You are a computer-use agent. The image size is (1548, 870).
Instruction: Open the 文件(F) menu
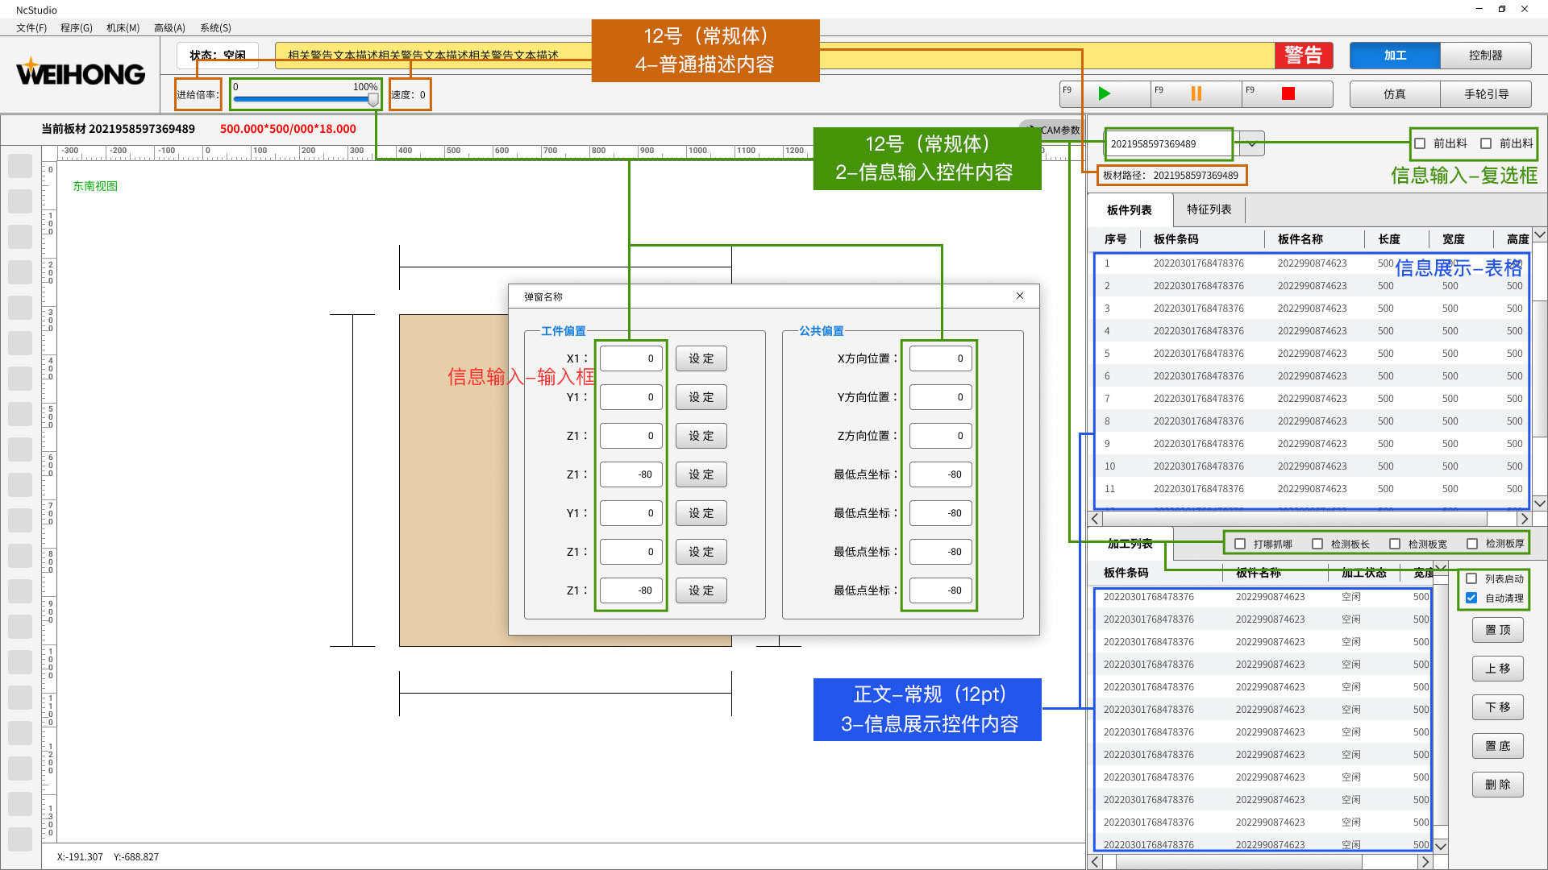click(x=31, y=27)
